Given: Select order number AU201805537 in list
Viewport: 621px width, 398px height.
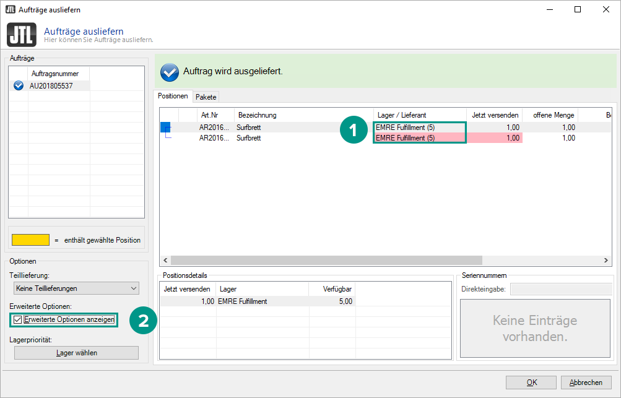Looking at the screenshot, I should [x=51, y=85].
